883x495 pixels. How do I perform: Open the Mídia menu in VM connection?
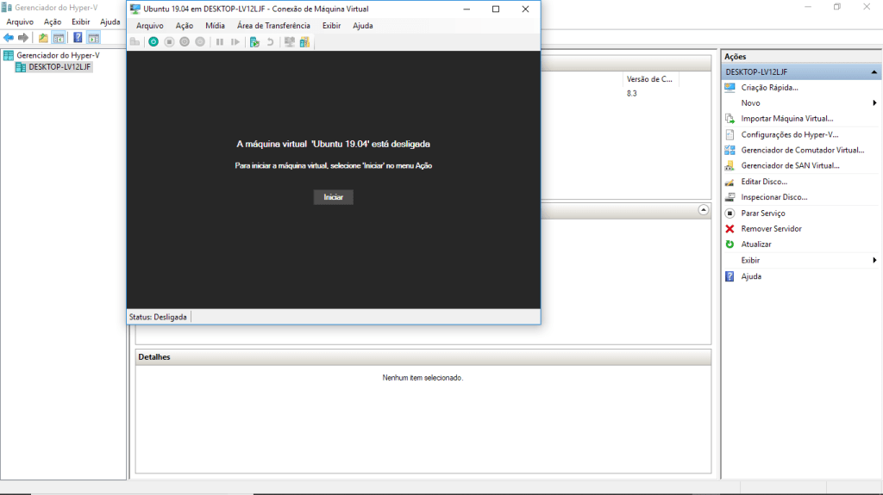pyautogui.click(x=215, y=26)
